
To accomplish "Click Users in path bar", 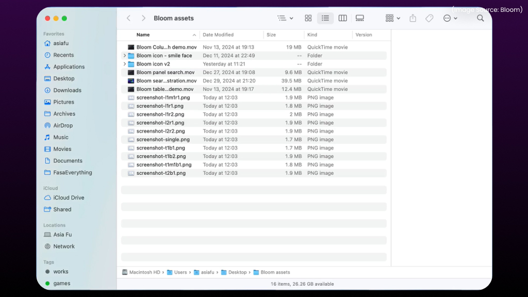I will pyautogui.click(x=177, y=272).
